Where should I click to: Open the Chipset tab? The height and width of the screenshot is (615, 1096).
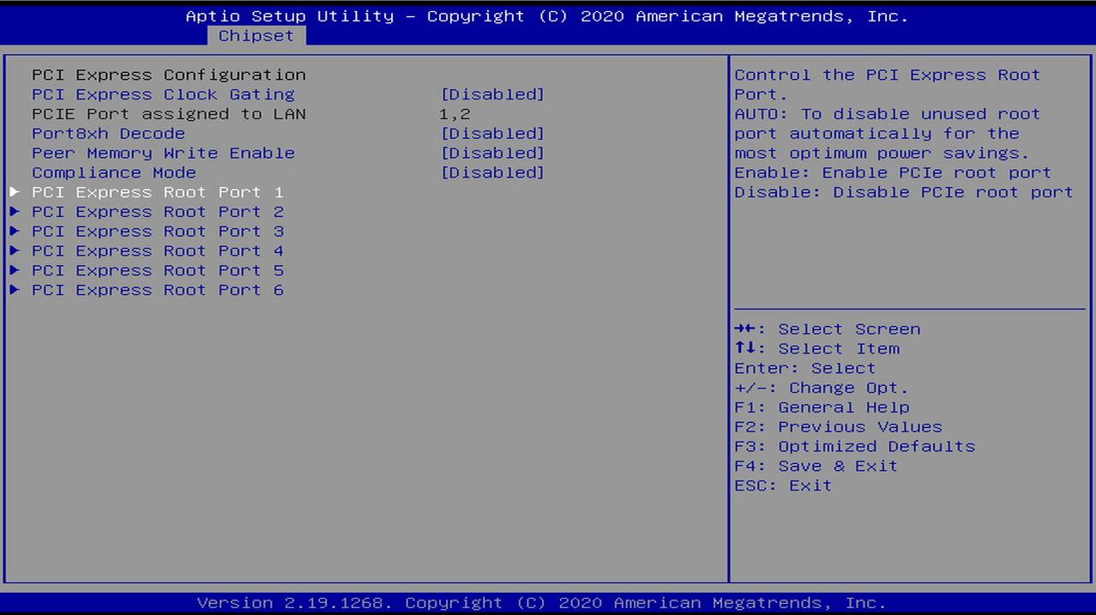click(x=256, y=36)
